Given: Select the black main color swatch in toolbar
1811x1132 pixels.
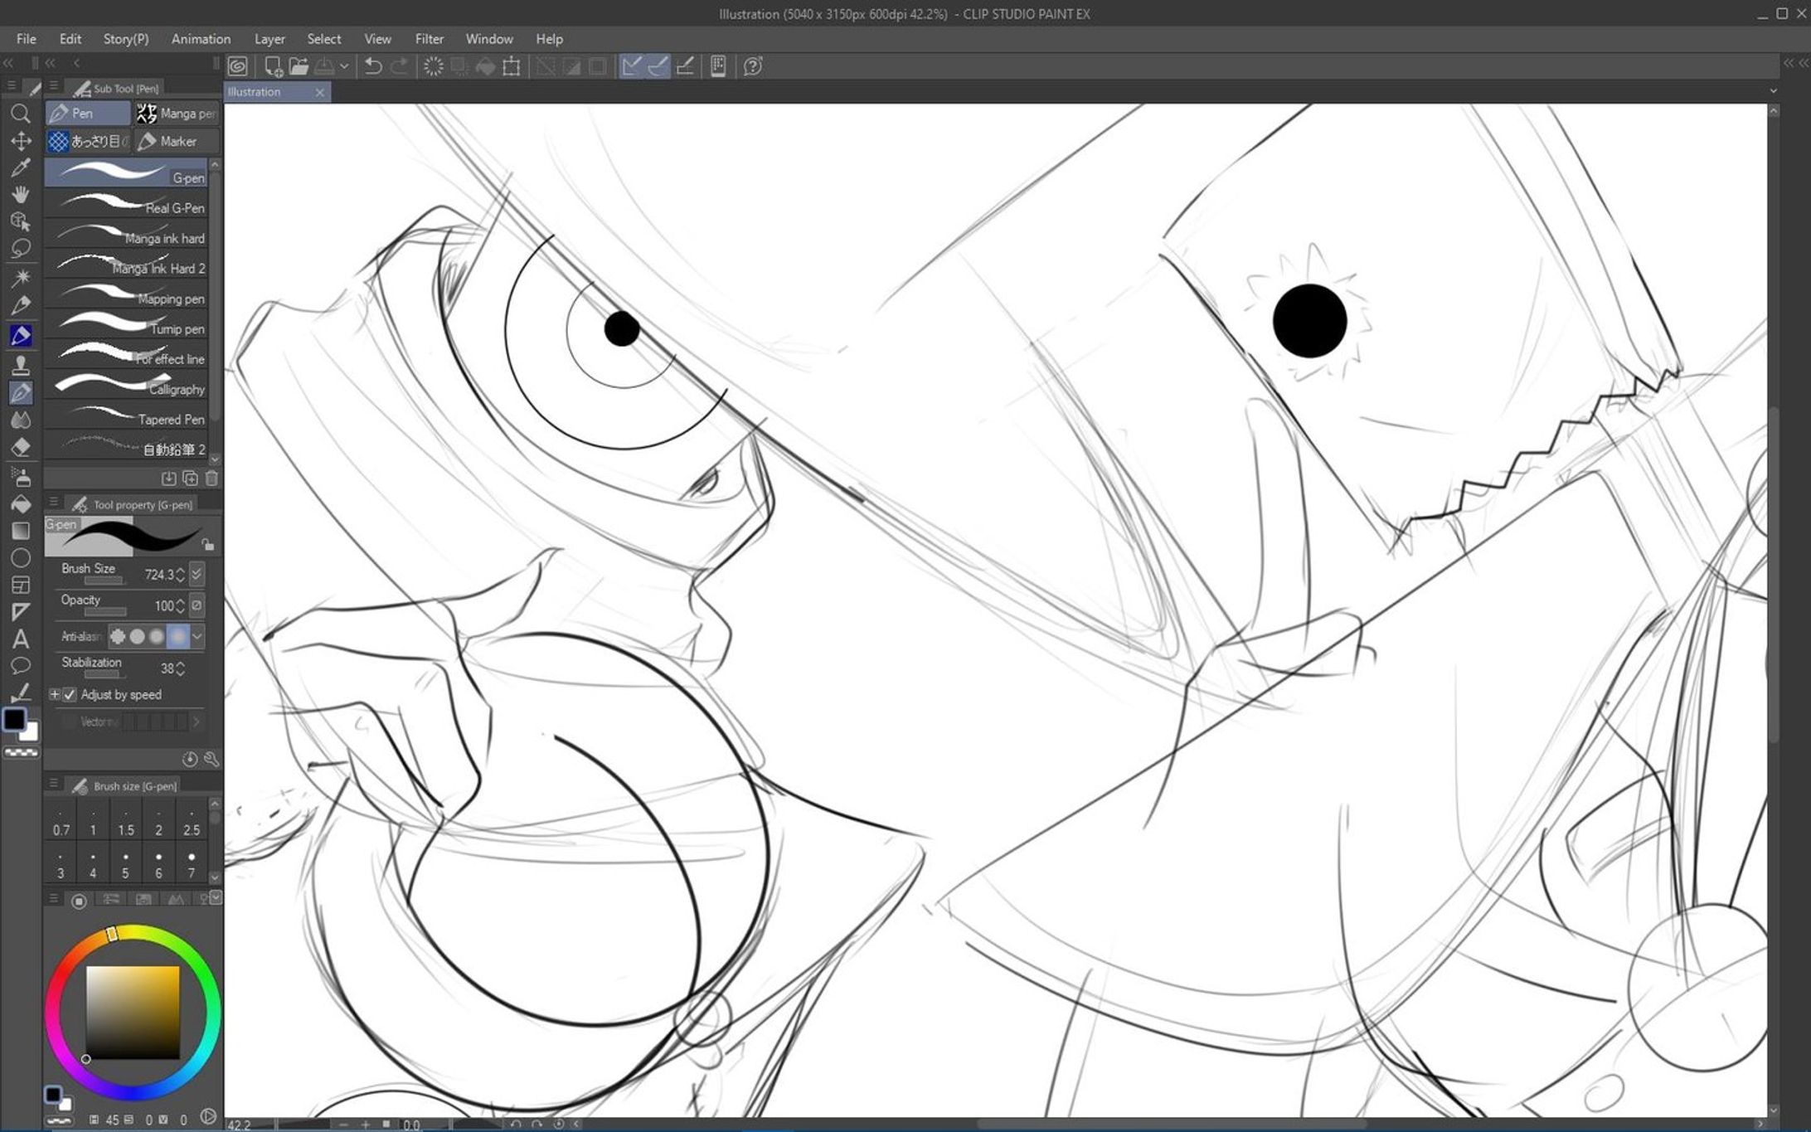Looking at the screenshot, I should click(14, 719).
